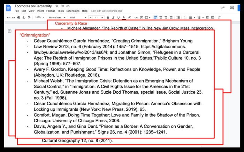Click the Michelle Alexander citation line

pos(140,28)
